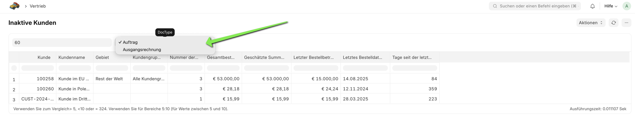Click the refresh report icon
The image size is (635, 126).
point(614,23)
